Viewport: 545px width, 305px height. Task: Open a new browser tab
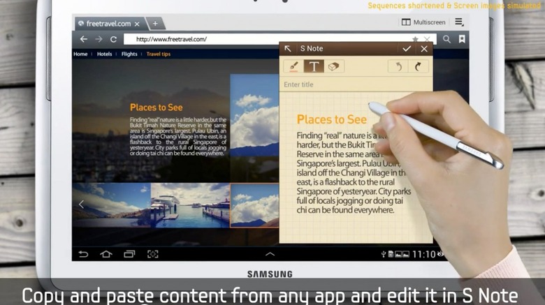click(155, 24)
